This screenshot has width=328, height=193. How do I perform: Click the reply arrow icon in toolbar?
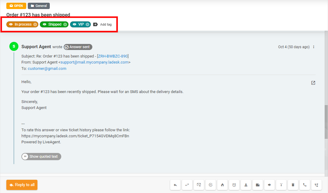[175, 185]
